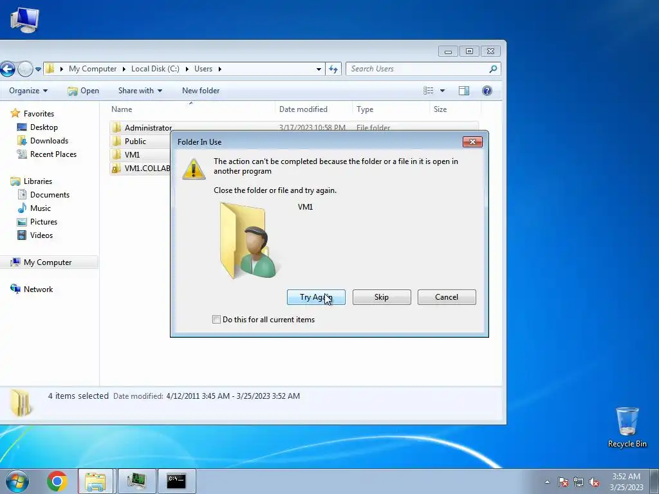The width and height of the screenshot is (659, 494).
Task: Cancel the Folder In Use dialog
Action: coord(447,297)
